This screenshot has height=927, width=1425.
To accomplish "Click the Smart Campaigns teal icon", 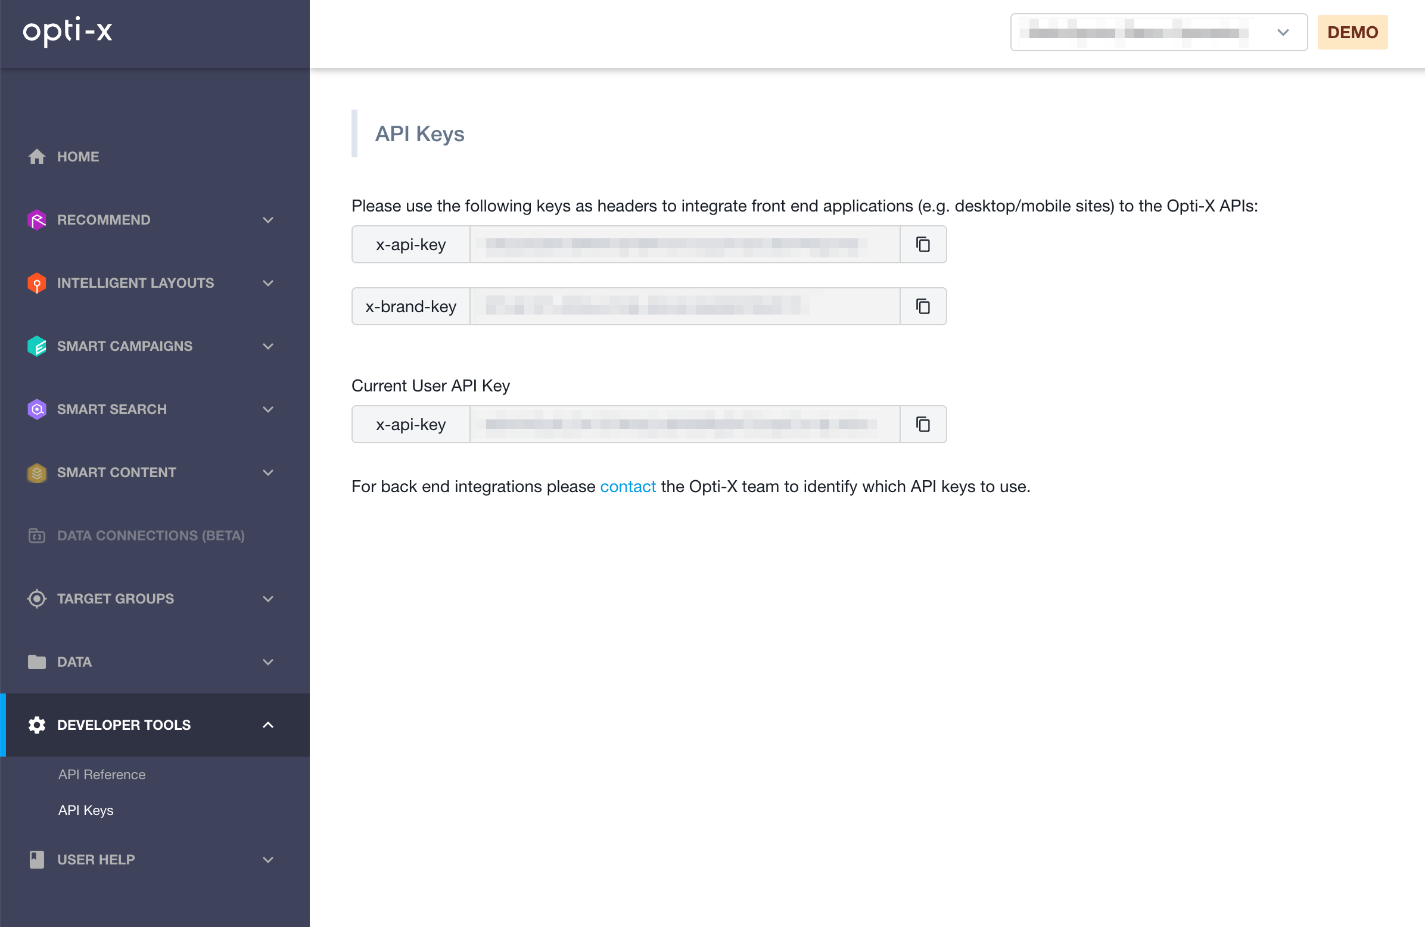I will point(36,346).
